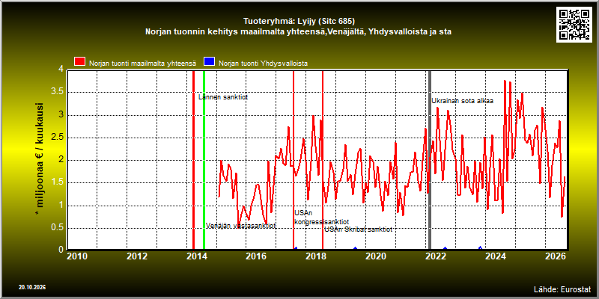The height and width of the screenshot is (299, 599).
Task: Click the y-axis value 1.5
Action: point(58,182)
